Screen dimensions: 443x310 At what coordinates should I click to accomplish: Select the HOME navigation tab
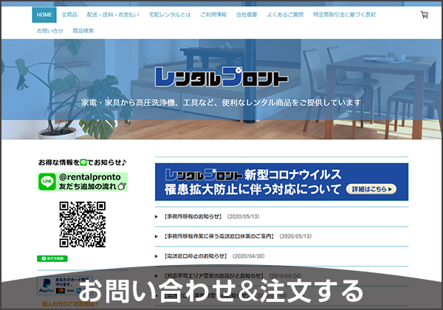[44, 15]
